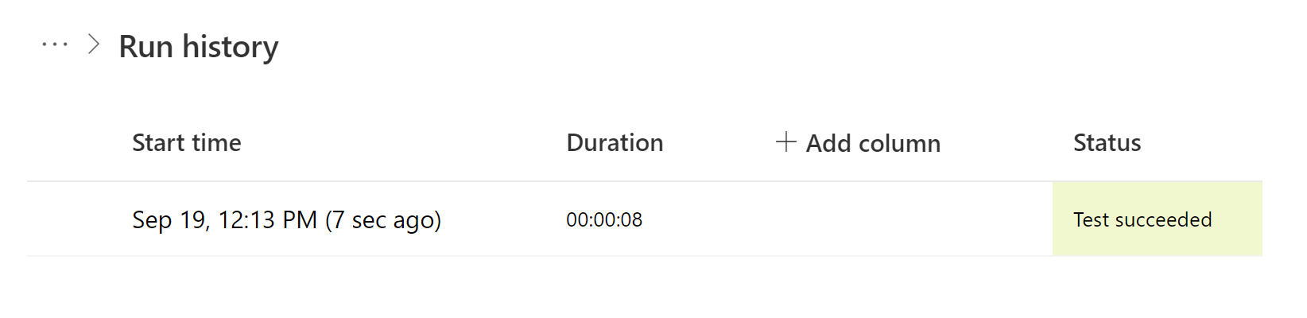Click the word "history" in the title

[x=231, y=46]
